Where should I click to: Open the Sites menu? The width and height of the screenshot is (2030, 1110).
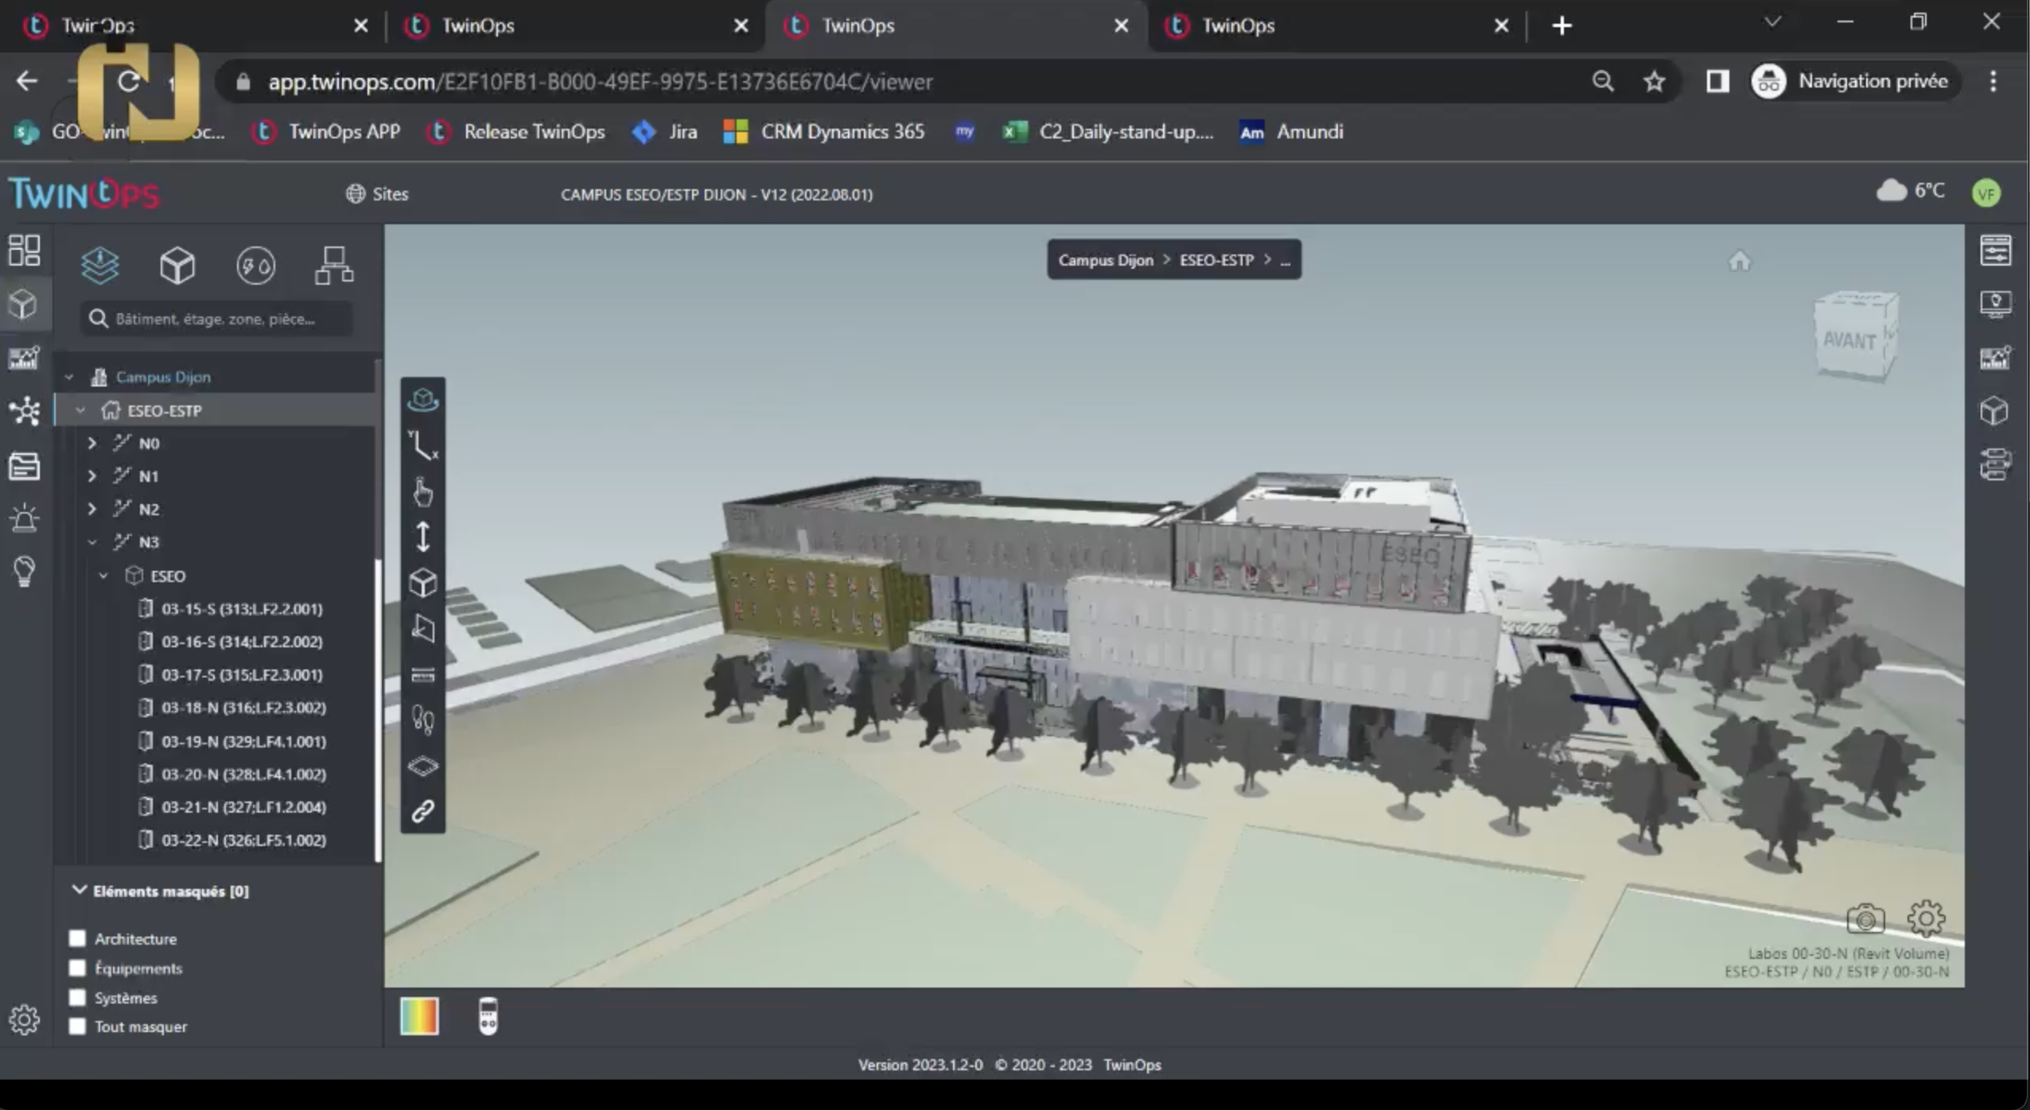378,194
